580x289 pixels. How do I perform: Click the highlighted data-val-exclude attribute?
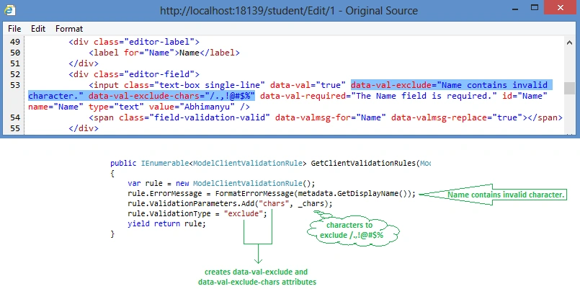(x=452, y=85)
